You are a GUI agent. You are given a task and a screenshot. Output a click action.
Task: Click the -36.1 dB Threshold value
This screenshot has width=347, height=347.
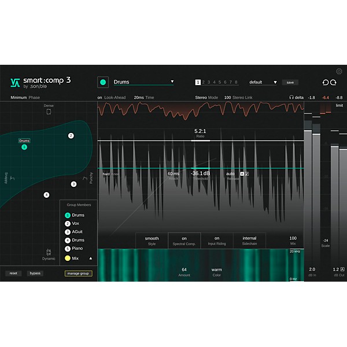[200, 173]
